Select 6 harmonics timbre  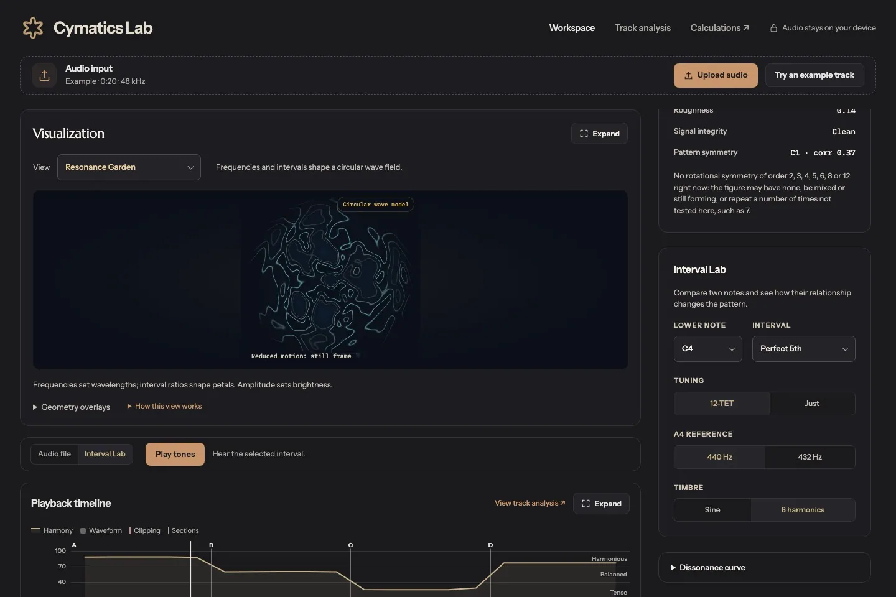point(803,510)
